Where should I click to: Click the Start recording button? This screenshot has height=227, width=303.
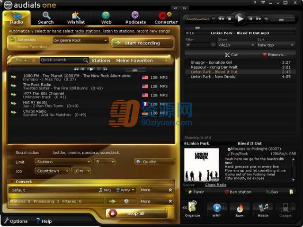tap(142, 43)
